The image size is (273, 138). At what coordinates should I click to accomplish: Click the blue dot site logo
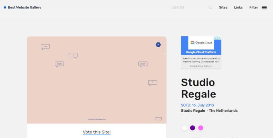[x=5, y=7]
